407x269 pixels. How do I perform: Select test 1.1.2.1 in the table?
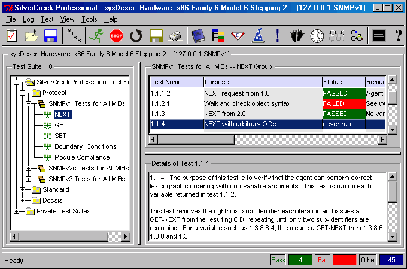click(x=160, y=103)
